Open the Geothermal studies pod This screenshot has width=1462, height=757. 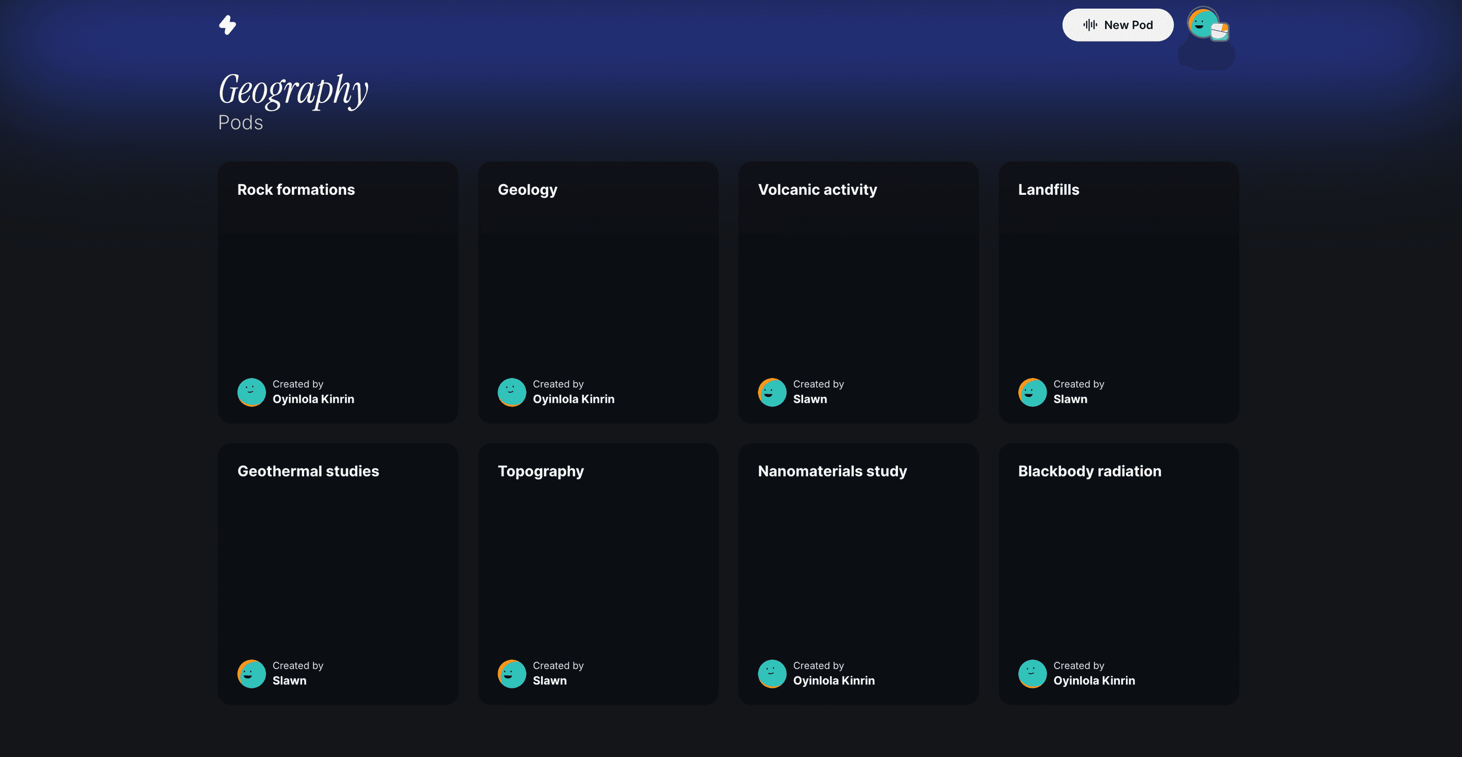(x=338, y=574)
